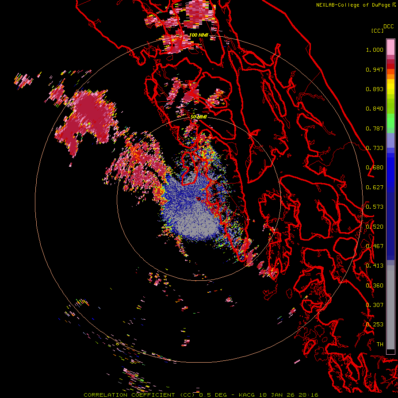Select the 0.253 scale value
This screenshot has height=398, width=398.
coord(375,325)
